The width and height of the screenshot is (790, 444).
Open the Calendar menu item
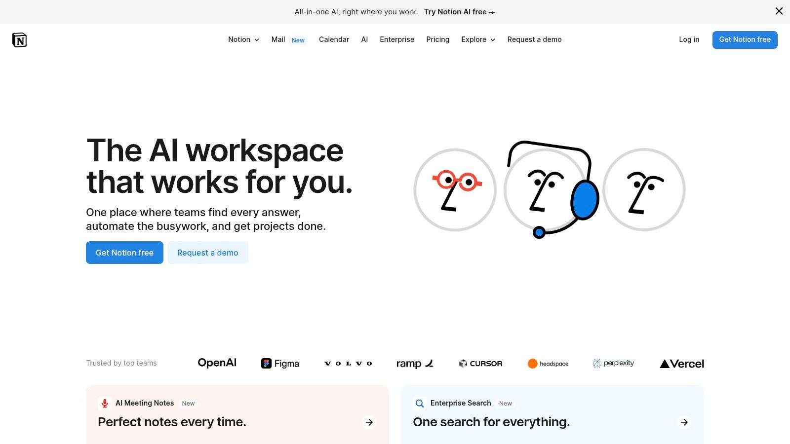tap(334, 39)
